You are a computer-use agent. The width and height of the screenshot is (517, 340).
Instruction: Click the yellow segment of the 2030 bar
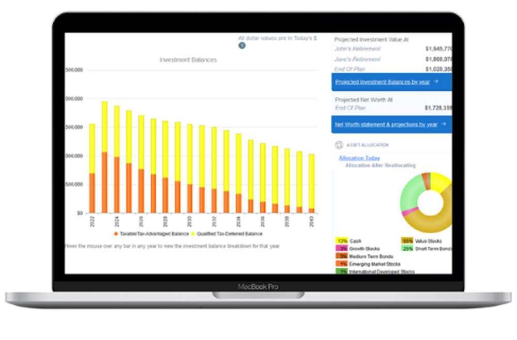(x=190, y=154)
